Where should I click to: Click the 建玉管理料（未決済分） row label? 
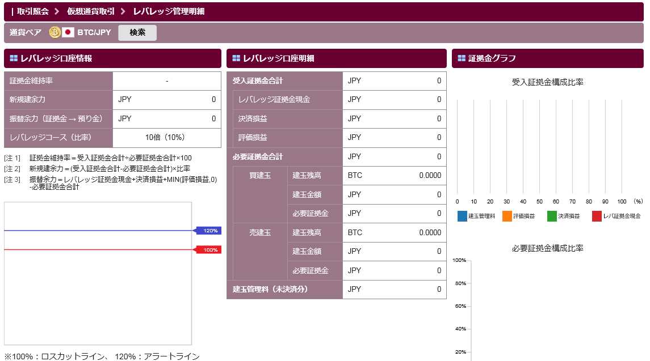tap(270, 290)
